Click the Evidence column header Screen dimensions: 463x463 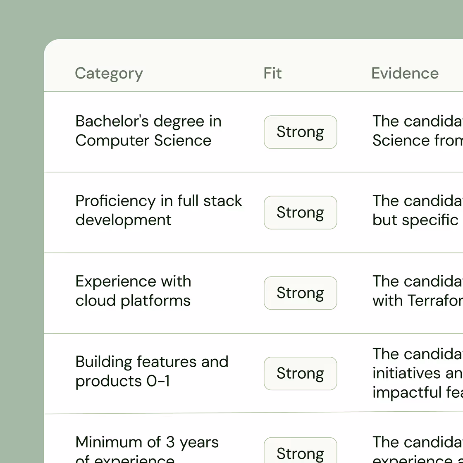tap(405, 73)
